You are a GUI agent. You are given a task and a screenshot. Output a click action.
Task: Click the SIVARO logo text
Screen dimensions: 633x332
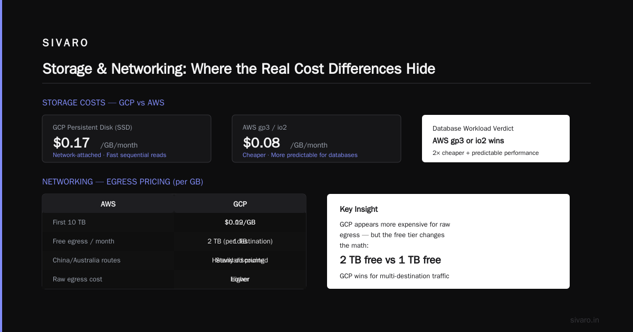point(65,43)
